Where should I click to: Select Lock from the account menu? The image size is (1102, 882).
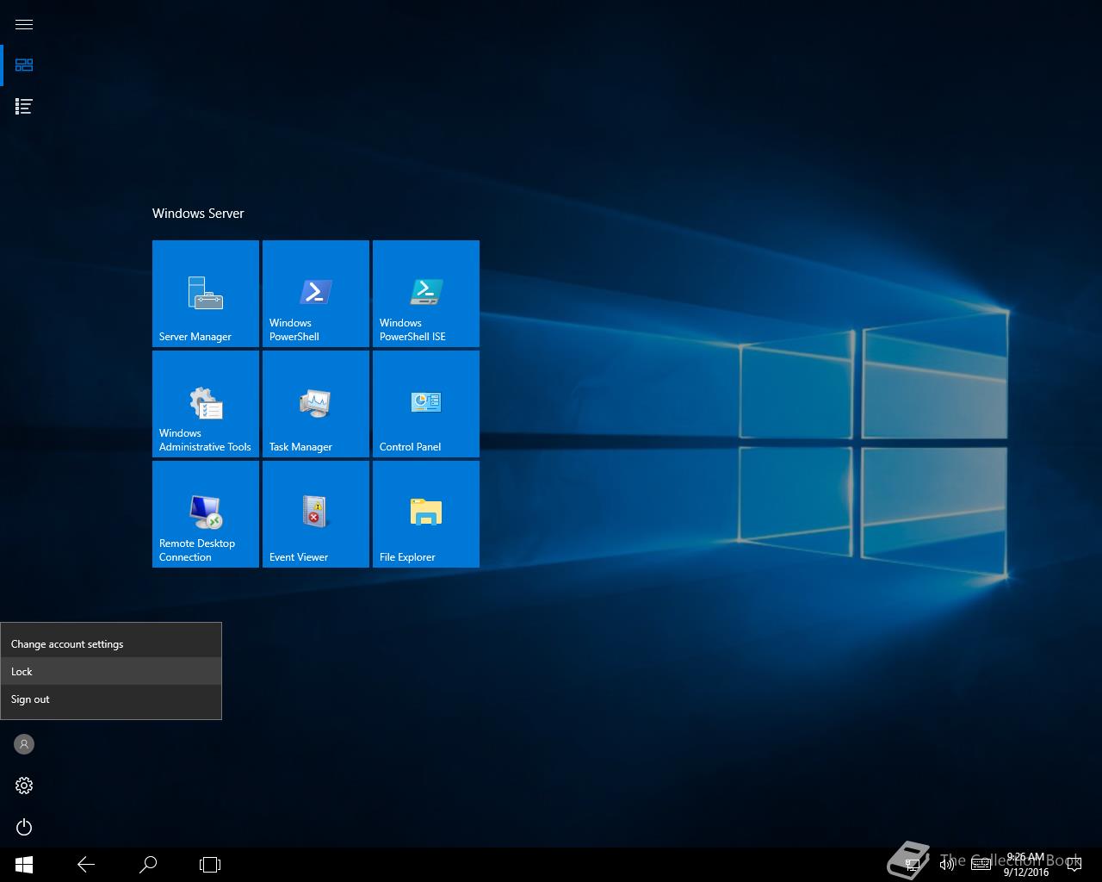pos(111,672)
